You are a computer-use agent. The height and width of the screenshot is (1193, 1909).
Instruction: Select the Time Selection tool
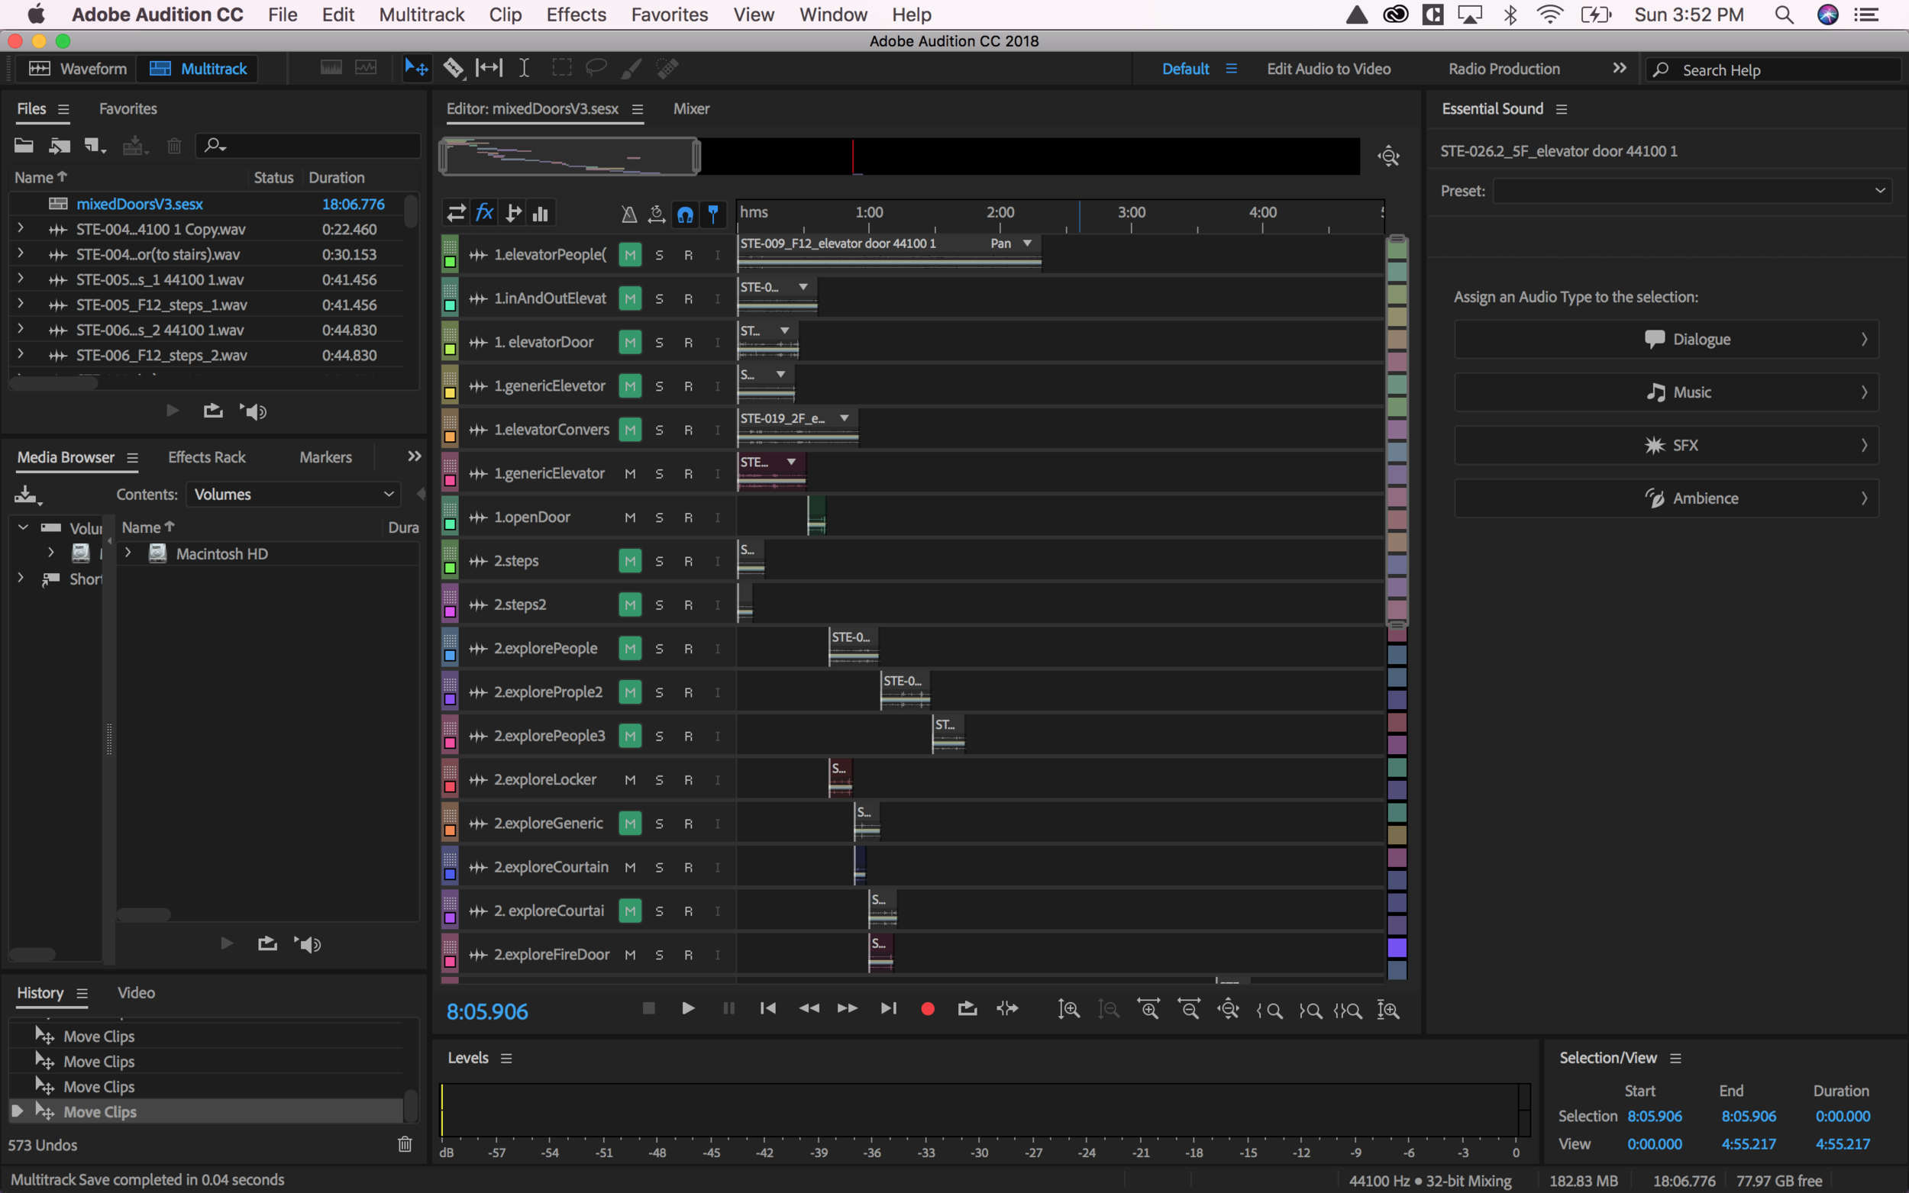[x=524, y=69]
